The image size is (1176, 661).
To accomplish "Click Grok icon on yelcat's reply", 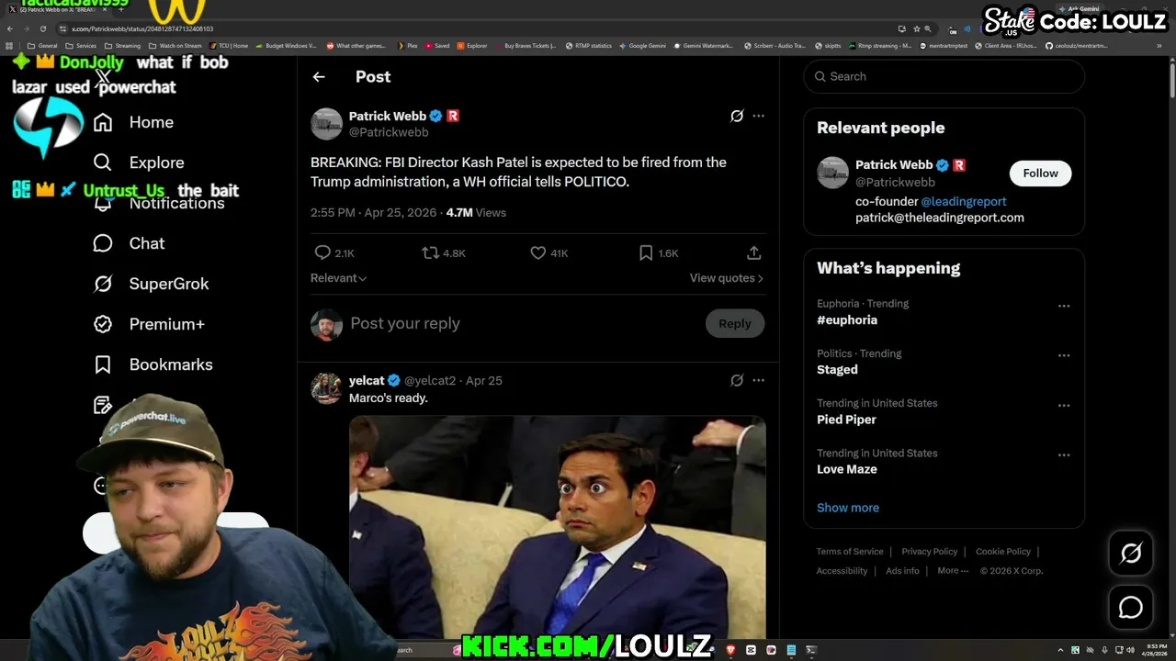I will (737, 380).
